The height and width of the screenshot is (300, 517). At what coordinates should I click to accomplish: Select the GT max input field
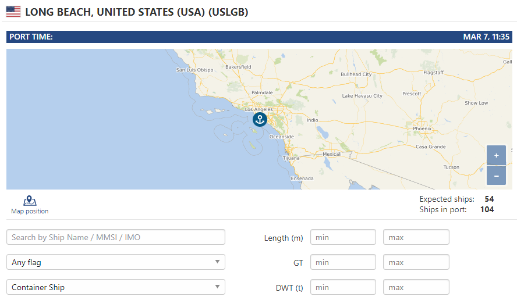(x=416, y=262)
